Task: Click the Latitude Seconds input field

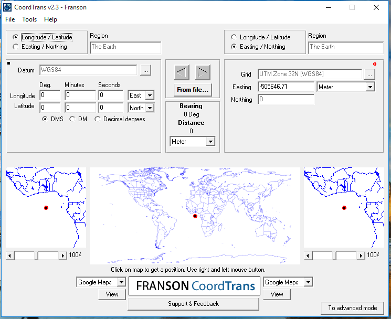Action: point(111,108)
